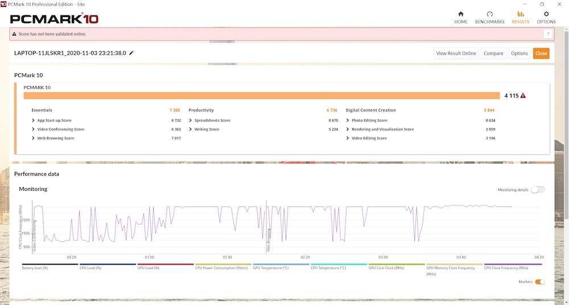Click the question mark help icon

tap(547, 34)
